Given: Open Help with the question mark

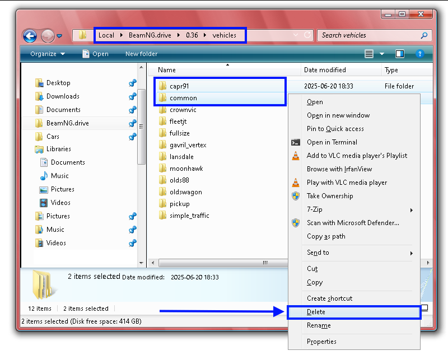Looking at the screenshot, I should click(419, 54).
